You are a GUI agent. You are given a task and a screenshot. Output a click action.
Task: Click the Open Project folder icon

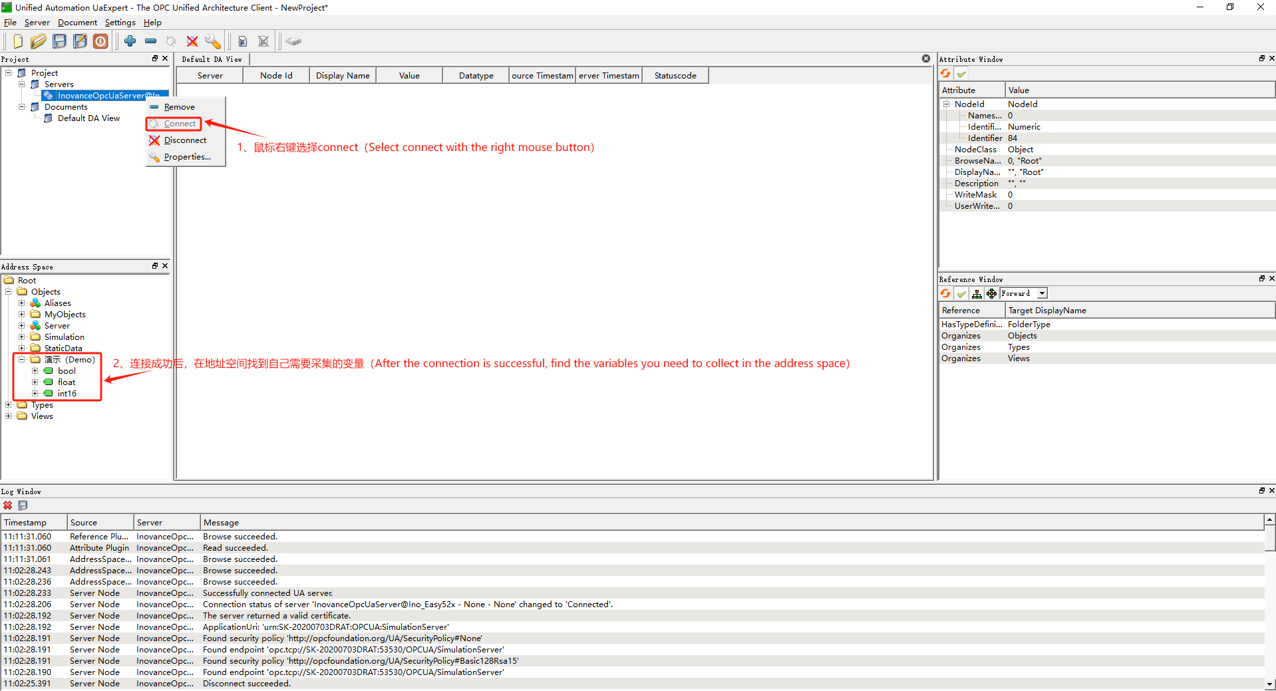coord(39,41)
